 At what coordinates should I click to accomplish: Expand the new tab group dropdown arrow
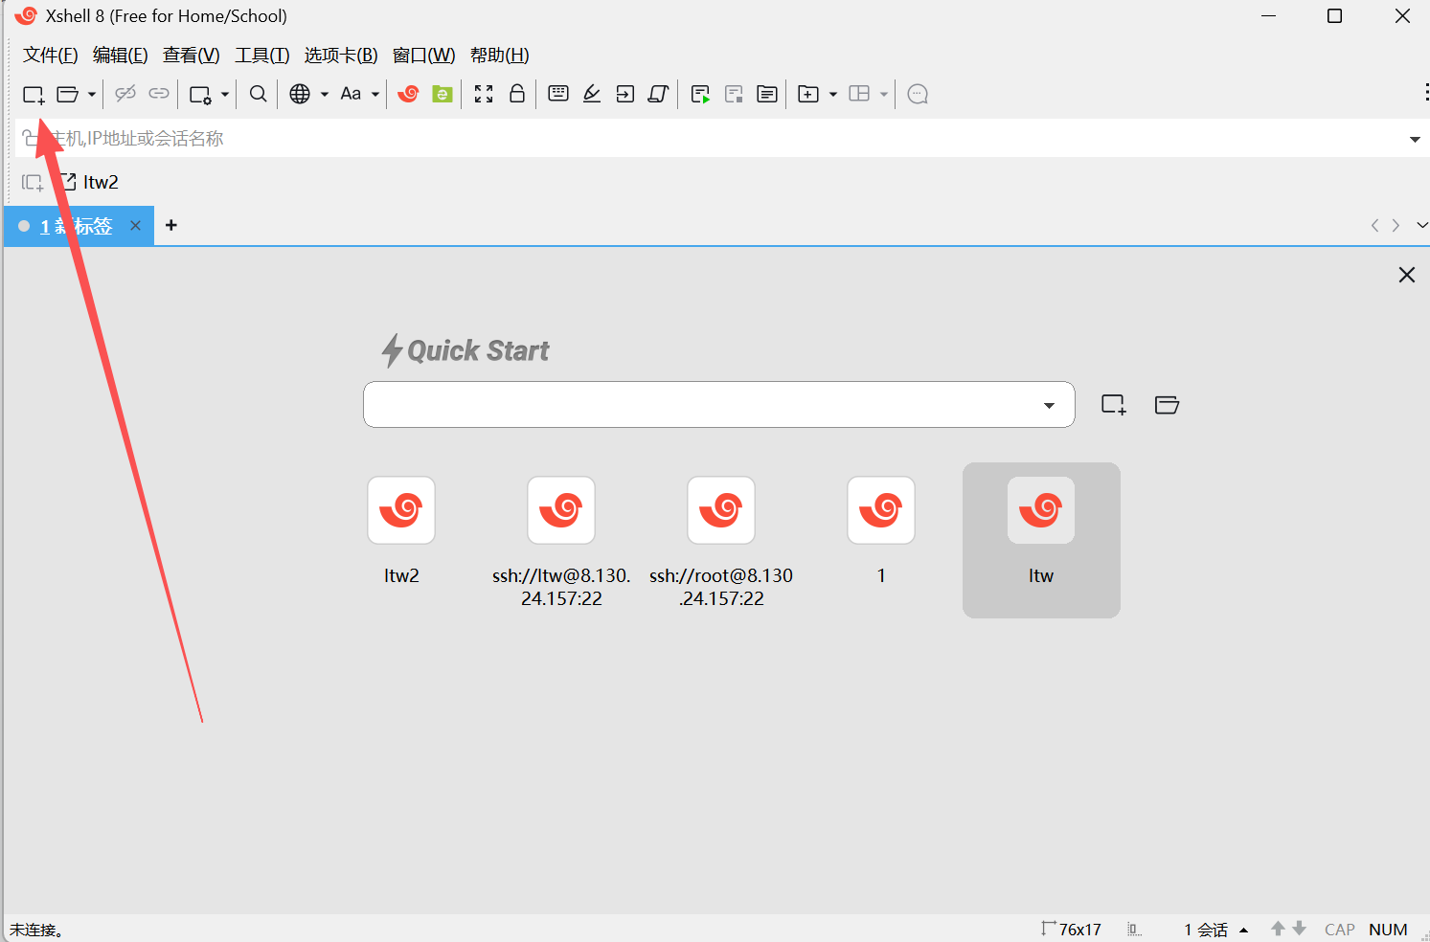point(833,94)
